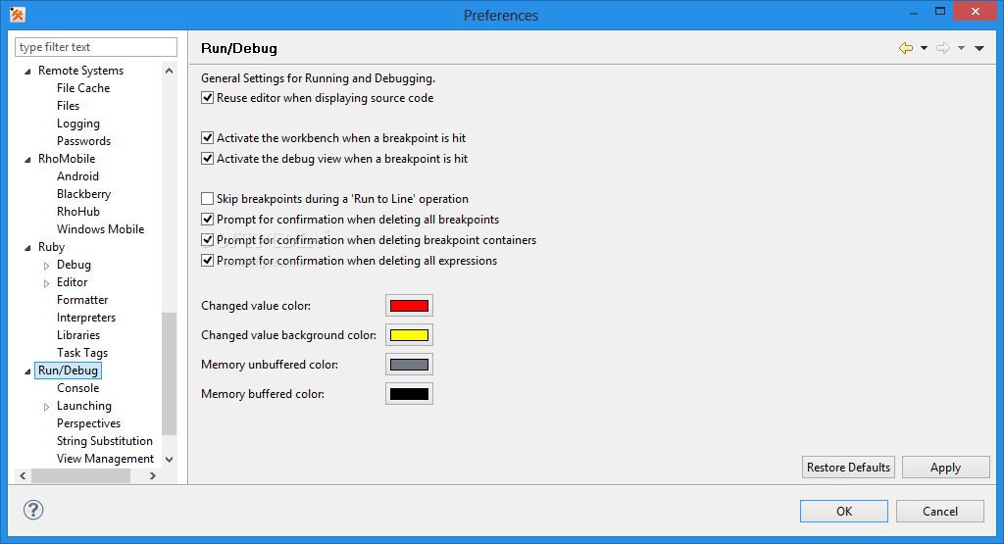The image size is (1004, 544).
Task: Click the type filter text field
Action: click(x=96, y=47)
